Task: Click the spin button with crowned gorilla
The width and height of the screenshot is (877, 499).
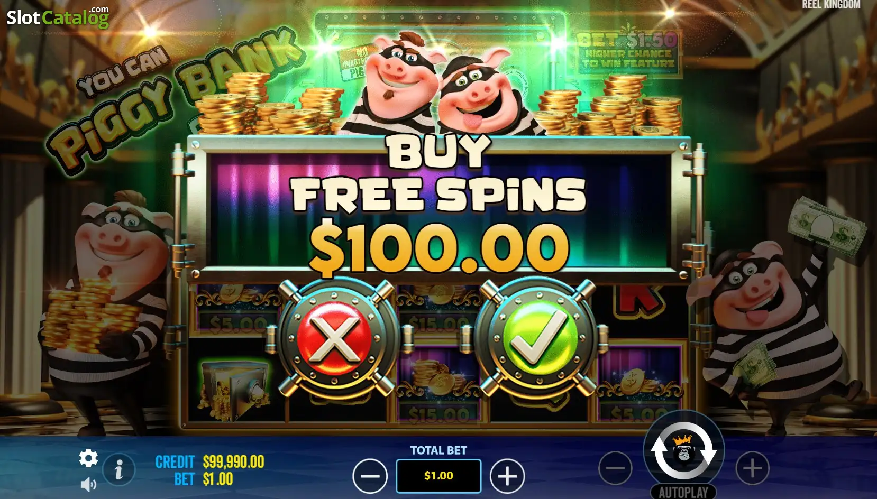Action: (683, 451)
